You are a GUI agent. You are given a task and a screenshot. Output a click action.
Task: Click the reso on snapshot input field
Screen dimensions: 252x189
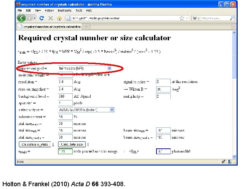click(65, 89)
